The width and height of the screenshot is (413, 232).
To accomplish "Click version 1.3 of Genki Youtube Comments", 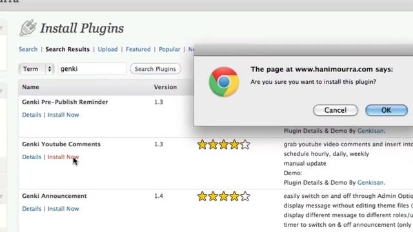I will pos(159,144).
